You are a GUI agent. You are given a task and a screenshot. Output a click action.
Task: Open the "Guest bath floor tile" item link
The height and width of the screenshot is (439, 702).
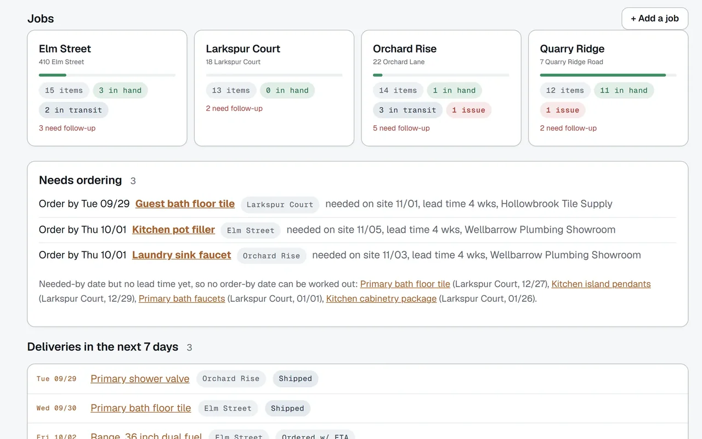tap(185, 204)
